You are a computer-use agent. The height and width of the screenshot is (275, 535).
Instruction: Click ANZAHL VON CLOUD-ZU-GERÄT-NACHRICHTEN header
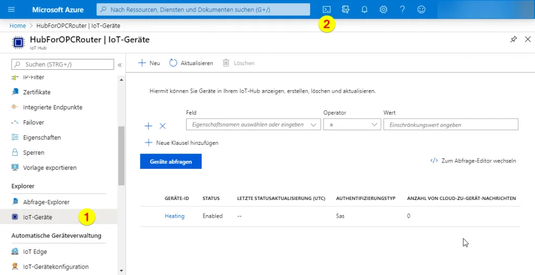click(x=461, y=198)
